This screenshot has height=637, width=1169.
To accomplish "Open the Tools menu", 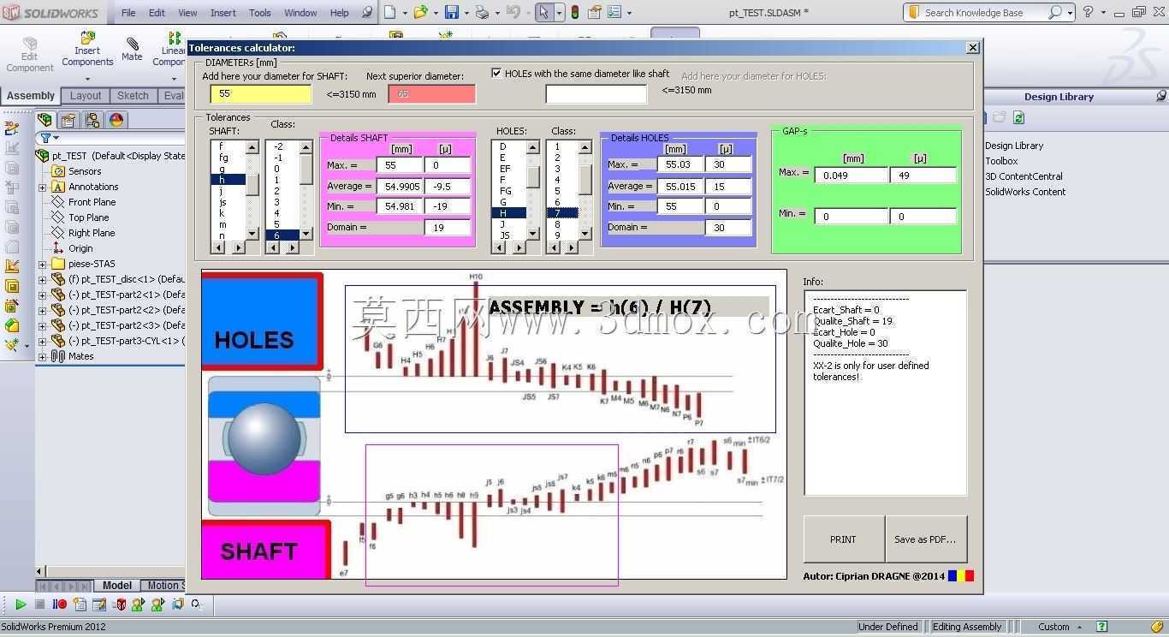I will coord(260,13).
